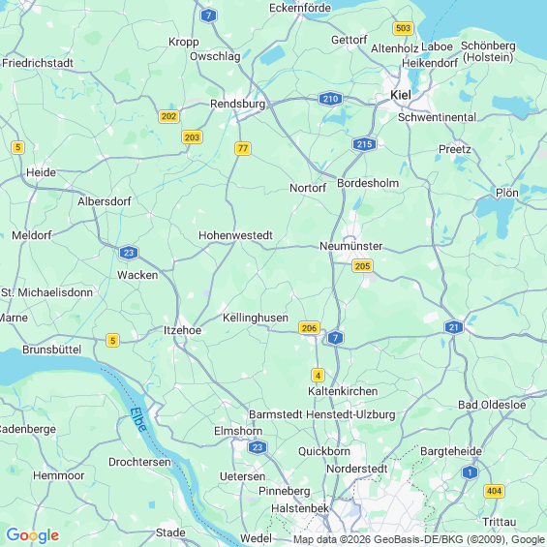Image resolution: width=547 pixels, height=547 pixels.
Task: Click the B 202 road shield
Action: (168, 116)
